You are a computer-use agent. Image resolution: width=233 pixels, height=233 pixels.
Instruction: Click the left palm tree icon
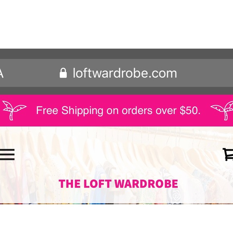(x=14, y=110)
